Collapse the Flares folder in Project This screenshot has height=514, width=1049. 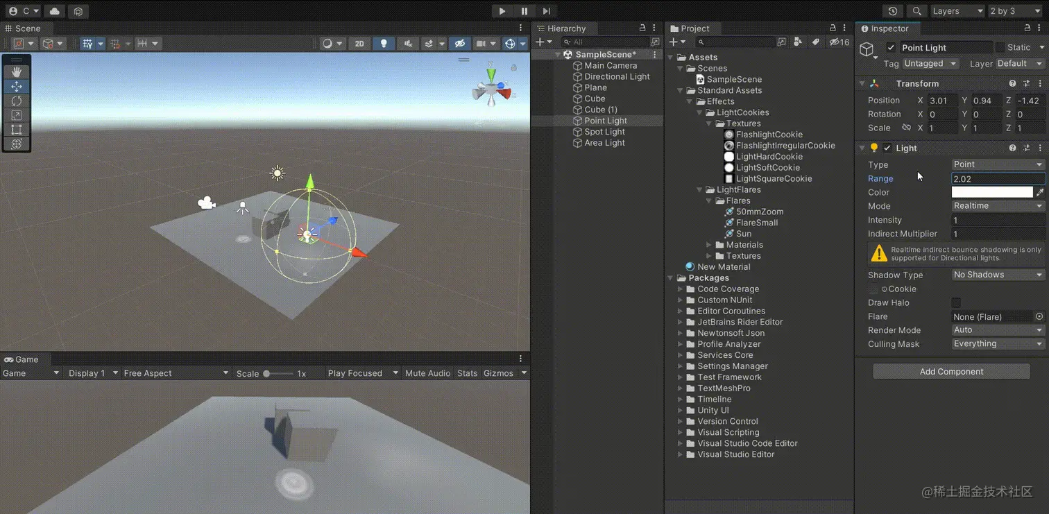708,200
